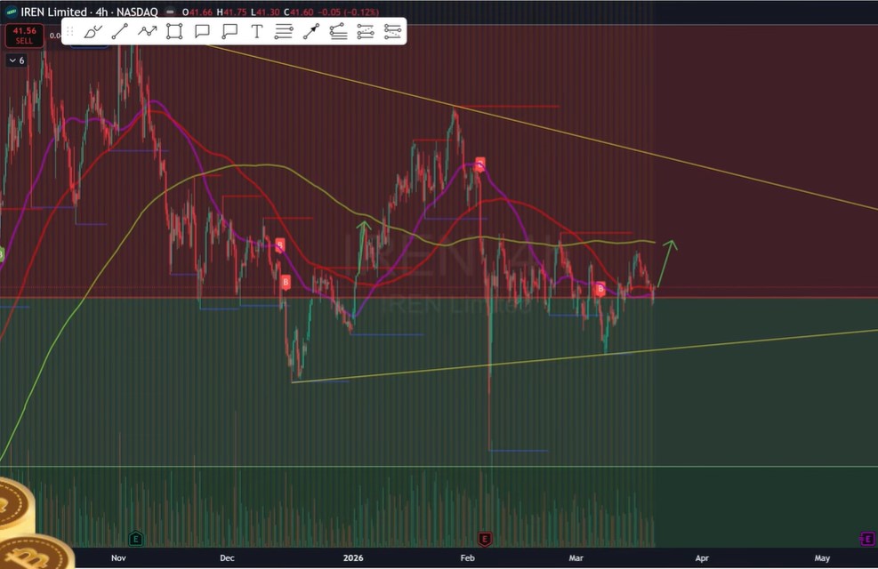The height and width of the screenshot is (569, 878).
Task: Click the green projection arrow near March
Action: 666,260
